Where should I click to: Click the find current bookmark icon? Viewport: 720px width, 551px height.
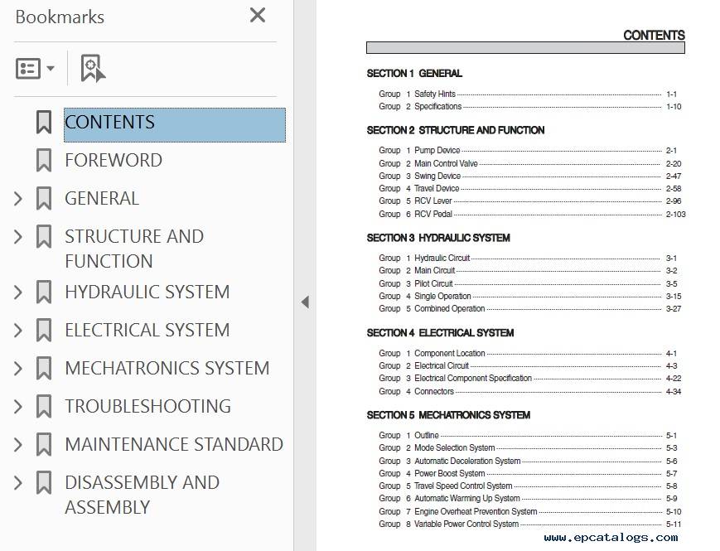click(93, 69)
